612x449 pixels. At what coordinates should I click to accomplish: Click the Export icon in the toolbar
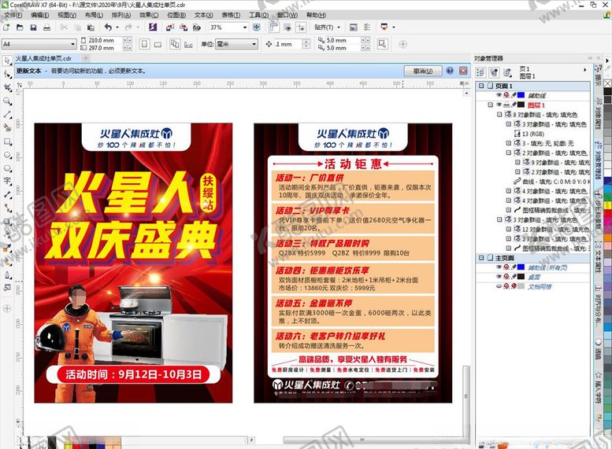coord(184,28)
